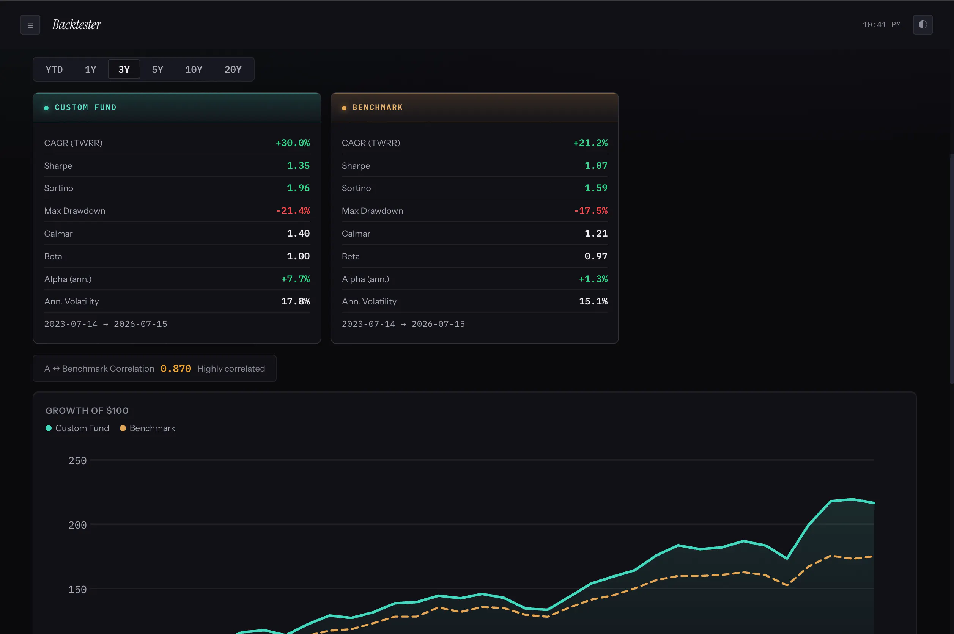Click the Backtester logo title

[77, 25]
